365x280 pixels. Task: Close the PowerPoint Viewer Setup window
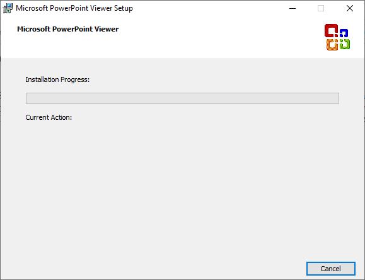point(350,8)
